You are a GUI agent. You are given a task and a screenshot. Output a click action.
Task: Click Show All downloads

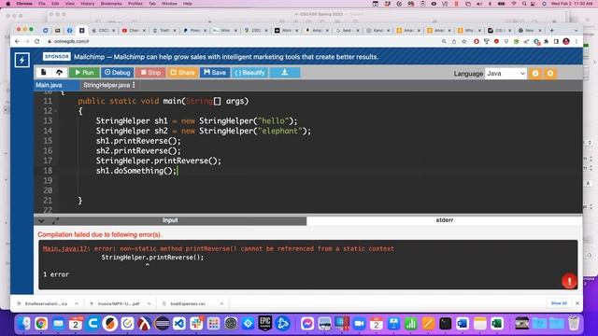tap(559, 303)
